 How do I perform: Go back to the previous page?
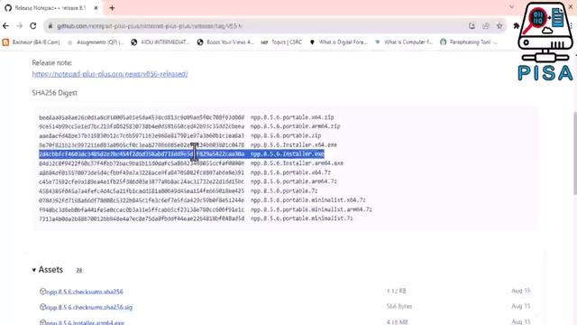point(5,26)
